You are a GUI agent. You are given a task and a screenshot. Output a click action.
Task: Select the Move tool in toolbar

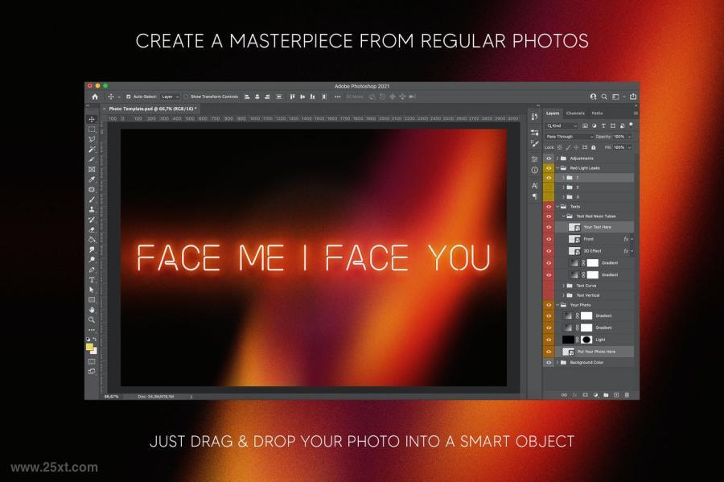92,119
